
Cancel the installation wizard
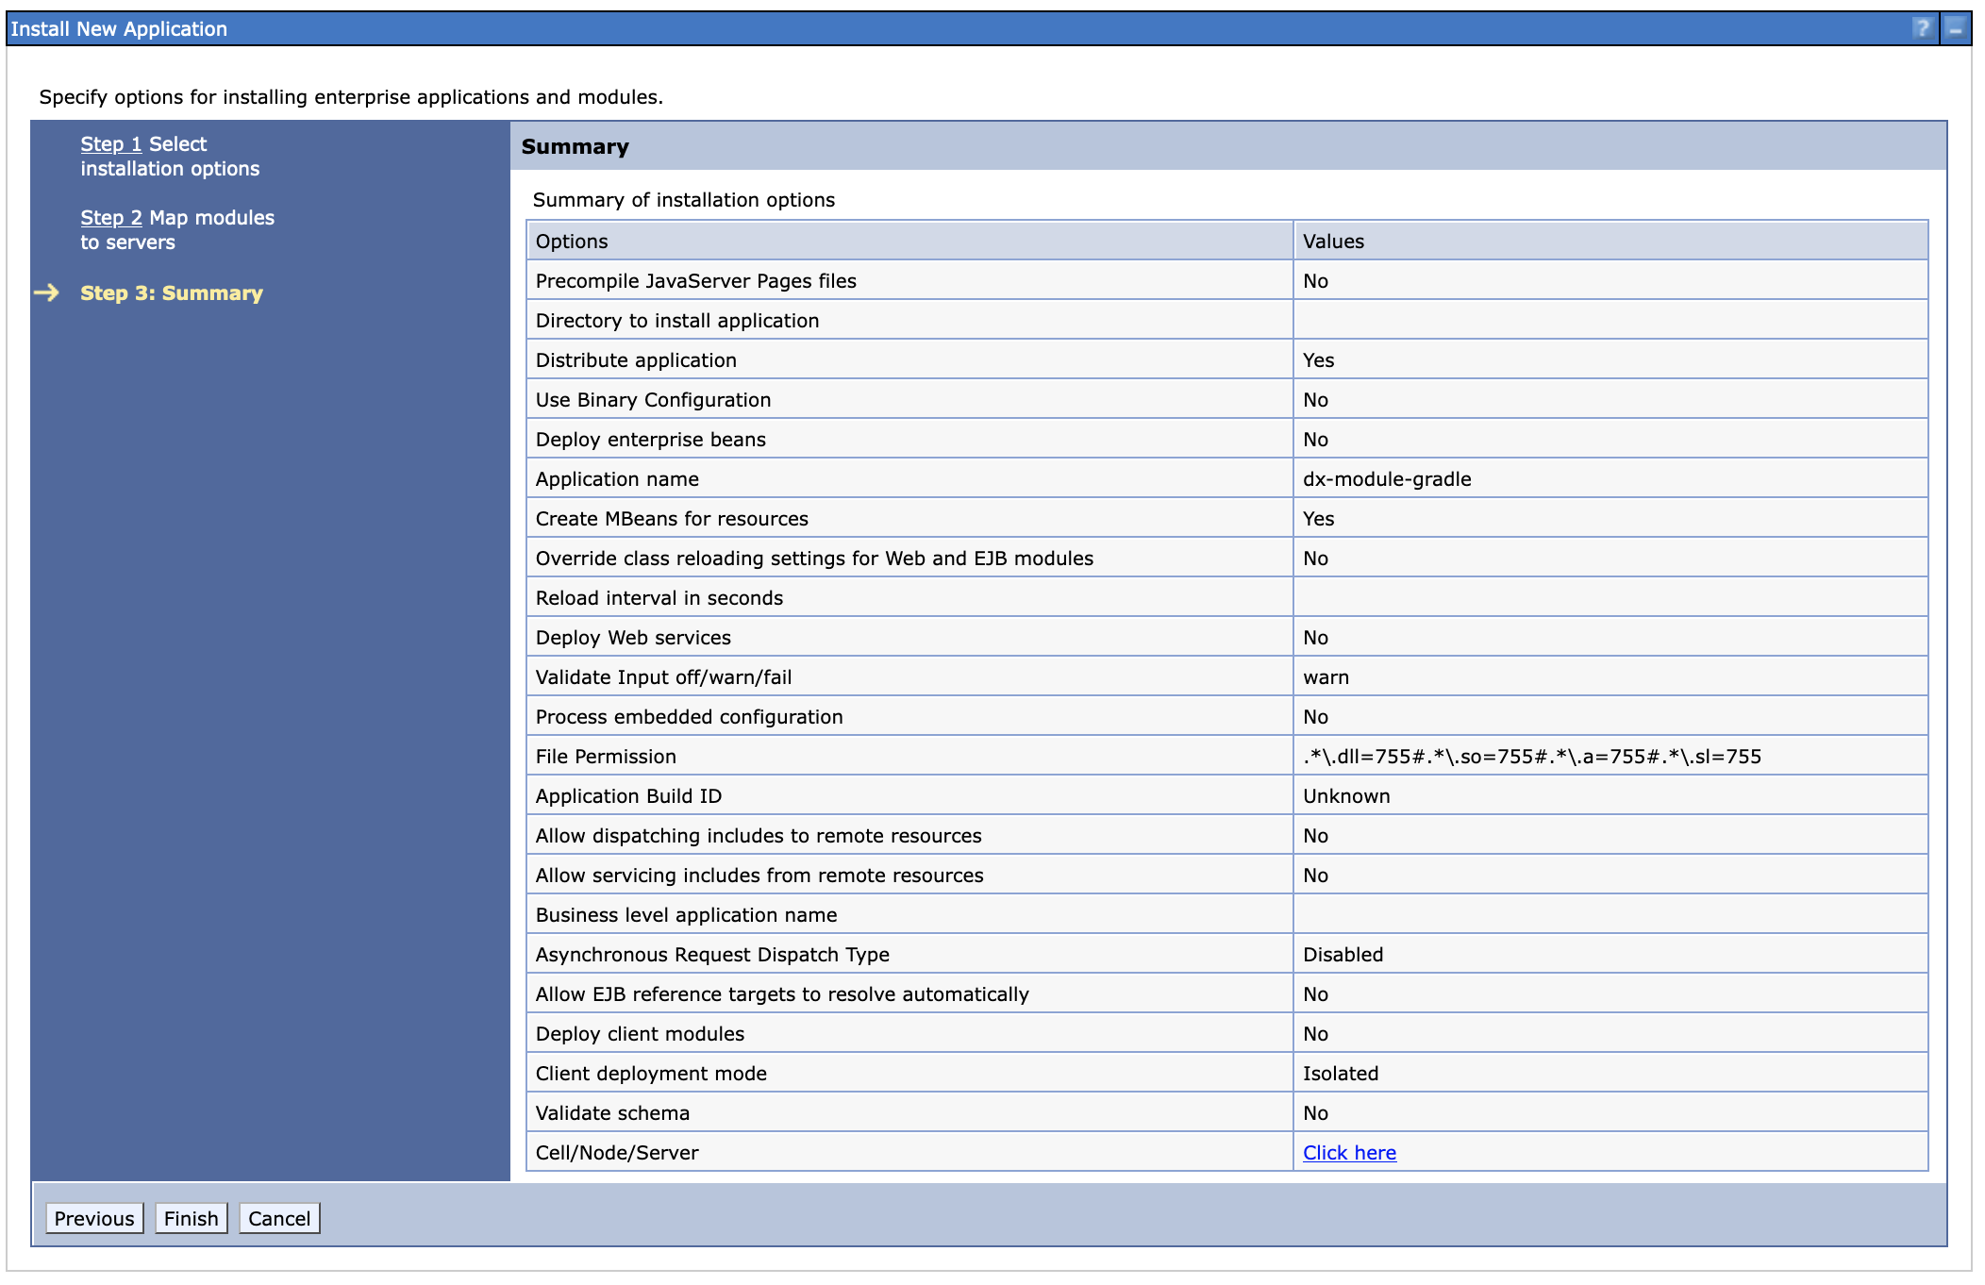278,1218
